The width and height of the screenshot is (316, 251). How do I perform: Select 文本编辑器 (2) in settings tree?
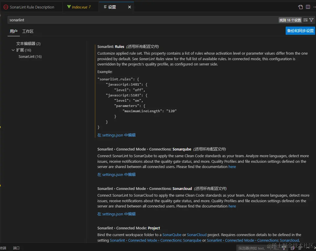click(28, 44)
